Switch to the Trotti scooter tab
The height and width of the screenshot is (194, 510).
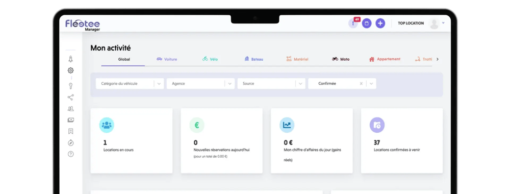424,59
